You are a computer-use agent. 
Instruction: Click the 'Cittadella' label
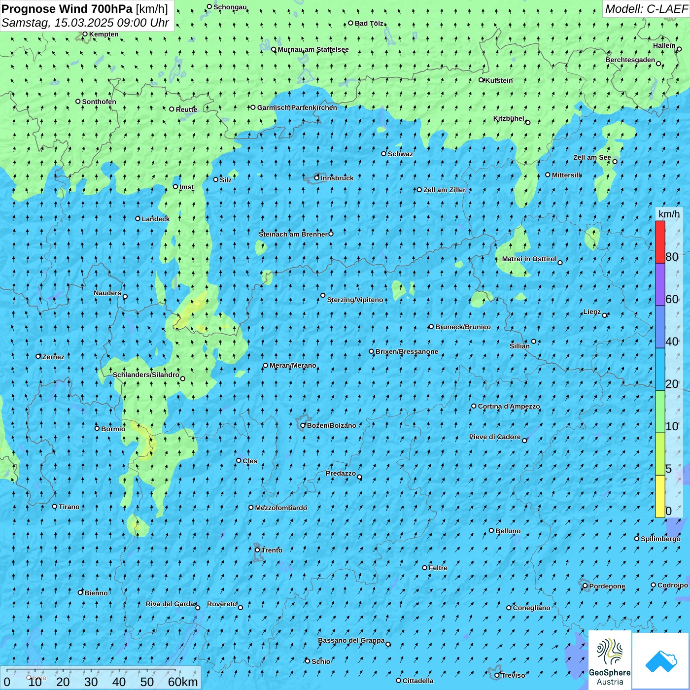coord(418,681)
